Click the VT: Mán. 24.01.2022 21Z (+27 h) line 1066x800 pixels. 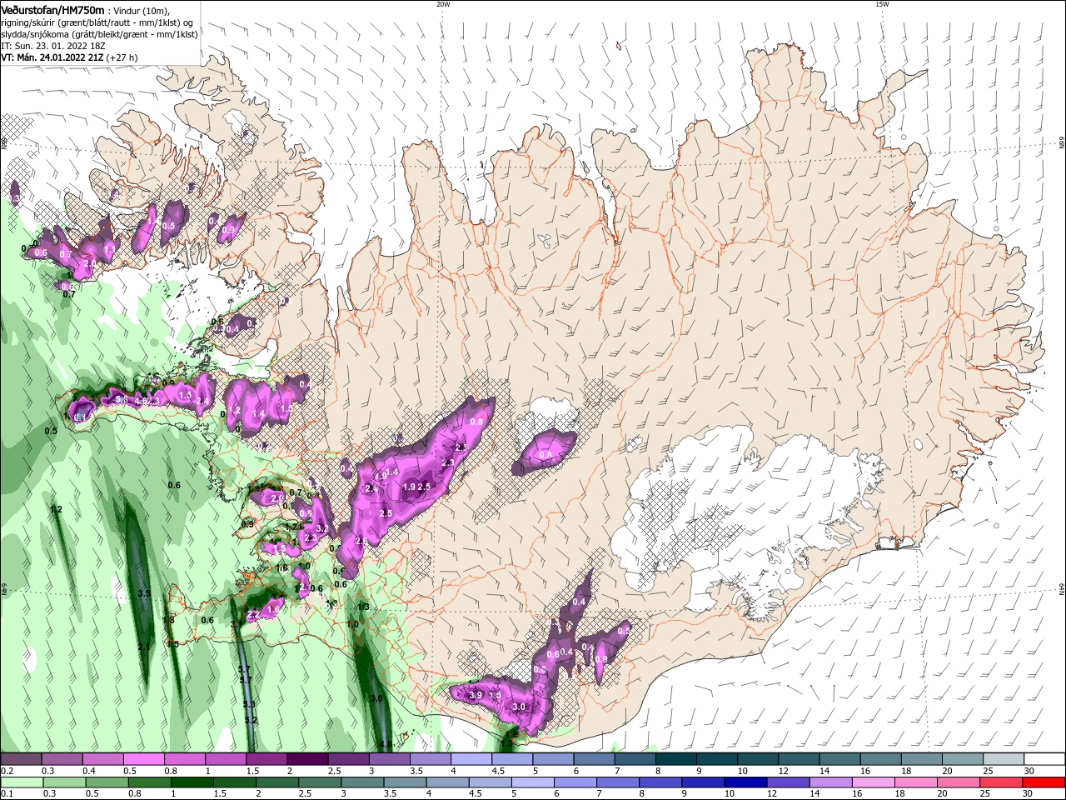70,57
